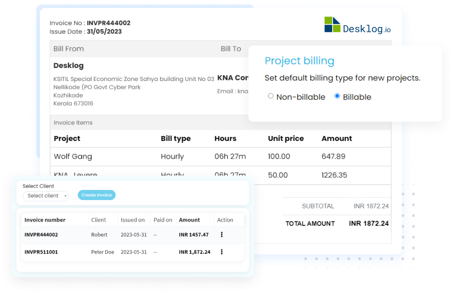Click unit price 50.00
Screen dimensions: 454x293
[278, 175]
